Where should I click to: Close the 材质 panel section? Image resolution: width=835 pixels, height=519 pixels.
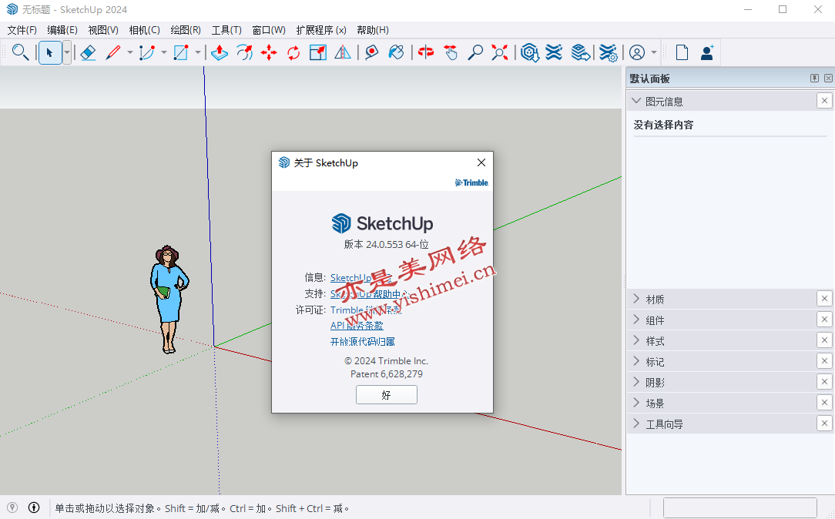pyautogui.click(x=824, y=299)
